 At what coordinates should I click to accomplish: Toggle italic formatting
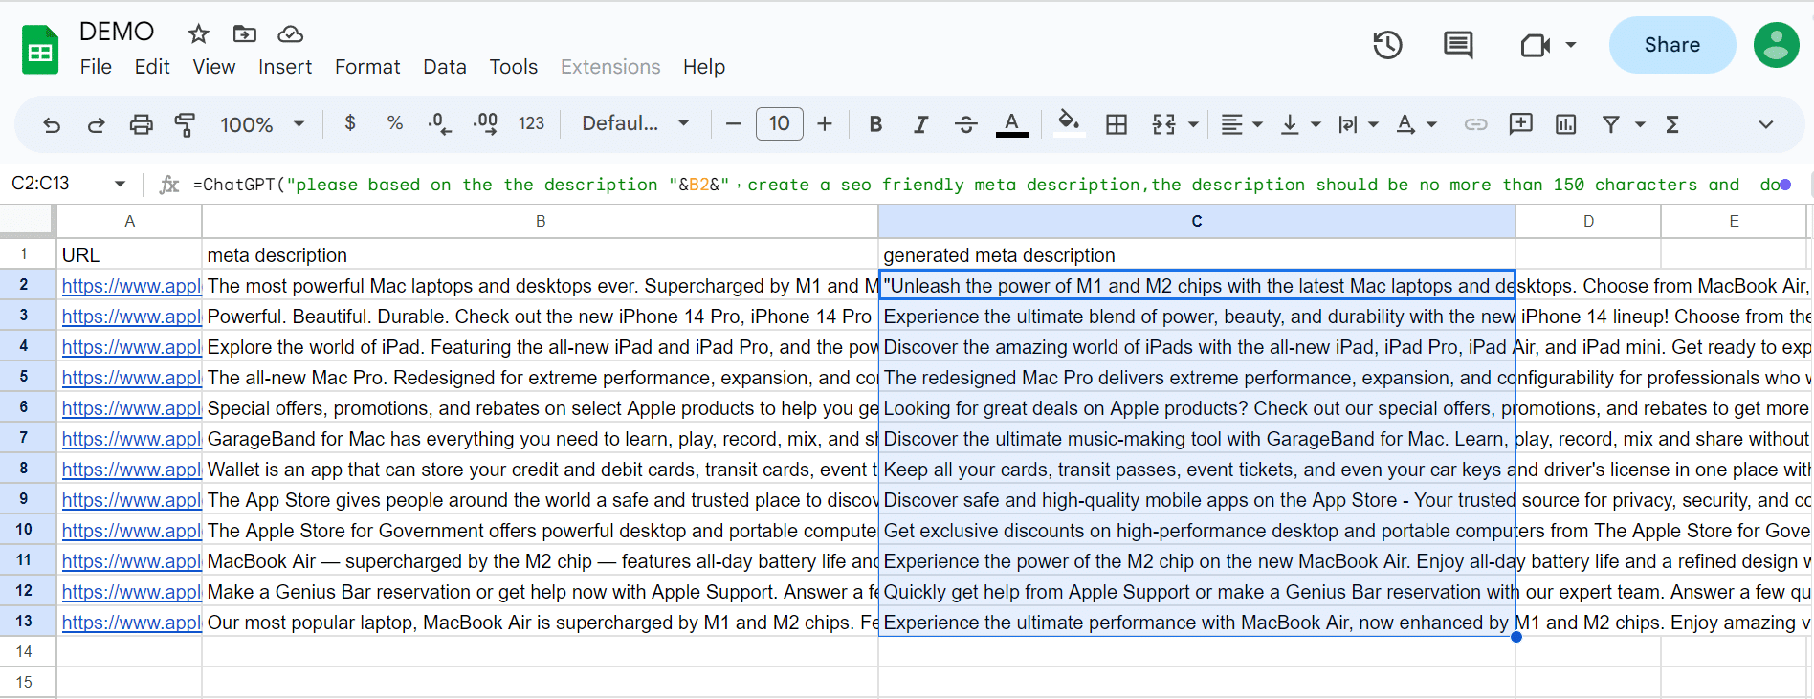tap(920, 124)
